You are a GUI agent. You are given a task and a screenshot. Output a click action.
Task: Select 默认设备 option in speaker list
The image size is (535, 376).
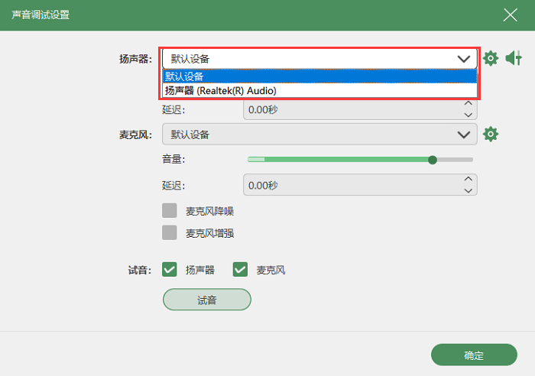tap(319, 76)
